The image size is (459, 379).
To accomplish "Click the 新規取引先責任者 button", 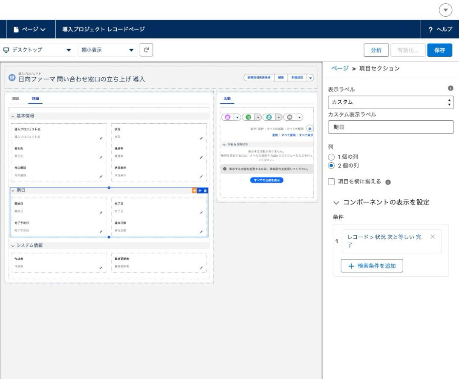I will click(259, 78).
